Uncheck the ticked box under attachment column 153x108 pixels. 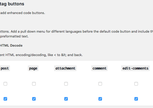click(66, 99)
